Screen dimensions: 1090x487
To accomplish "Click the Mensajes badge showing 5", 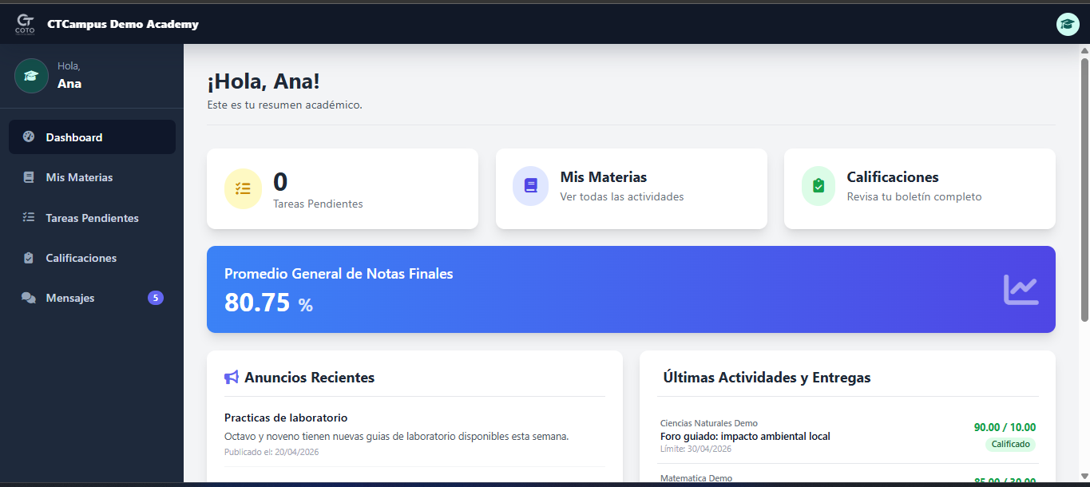I will [x=156, y=298].
